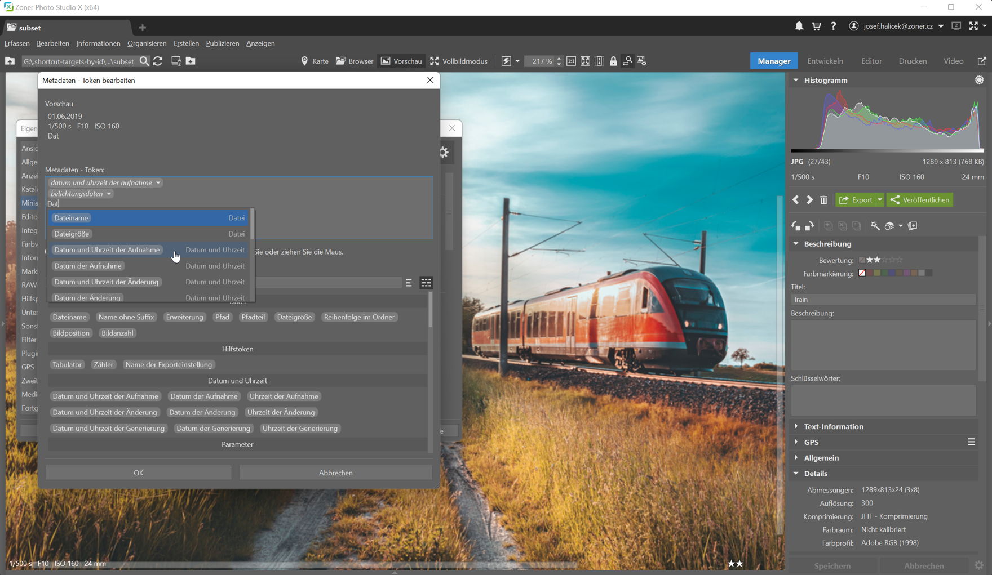Click the zoom lock padlock icon

(x=613, y=61)
